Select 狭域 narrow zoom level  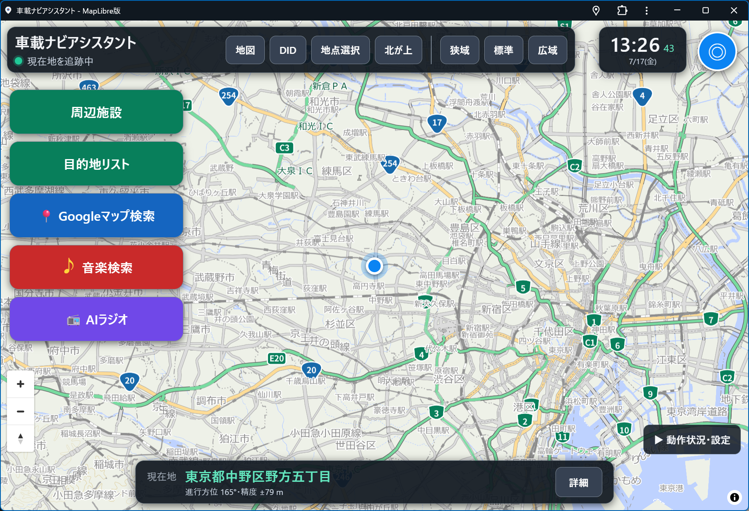tap(460, 50)
